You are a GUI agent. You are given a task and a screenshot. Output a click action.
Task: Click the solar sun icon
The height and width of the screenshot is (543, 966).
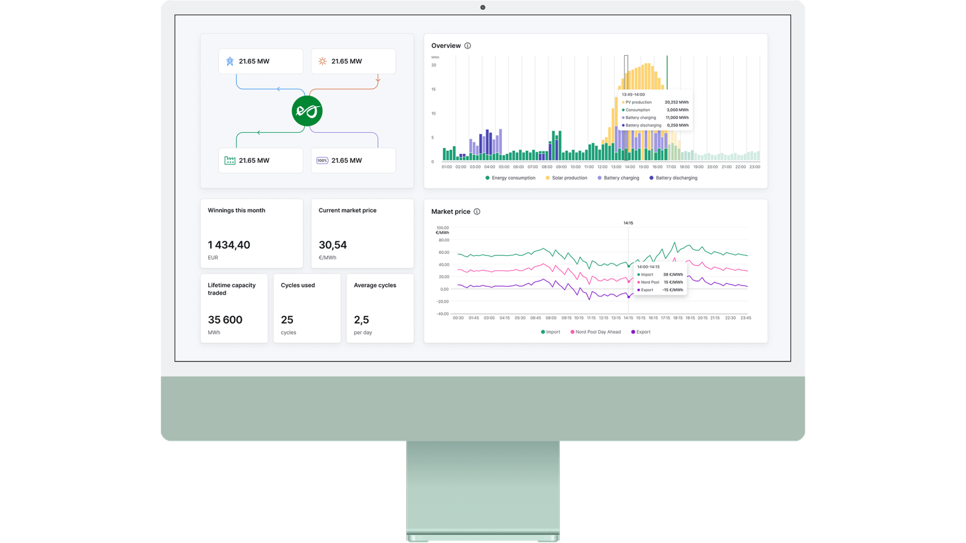(x=323, y=61)
